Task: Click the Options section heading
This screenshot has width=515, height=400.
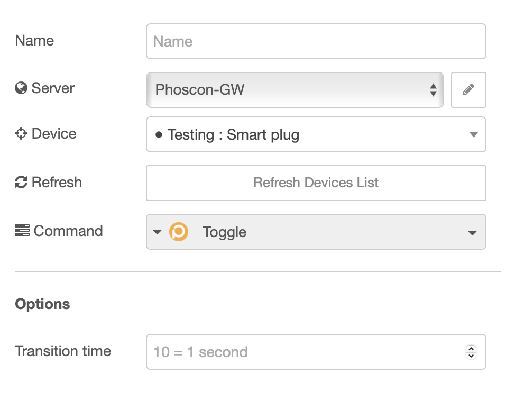Action: tap(42, 304)
